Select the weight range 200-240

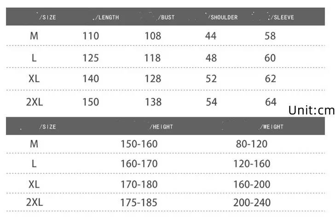pyautogui.click(x=252, y=203)
